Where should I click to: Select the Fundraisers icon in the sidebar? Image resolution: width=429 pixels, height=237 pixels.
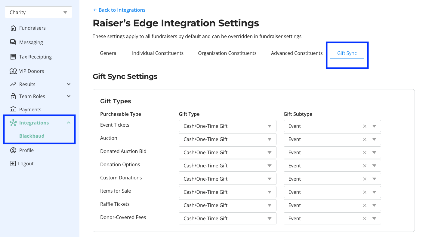(x=14, y=28)
